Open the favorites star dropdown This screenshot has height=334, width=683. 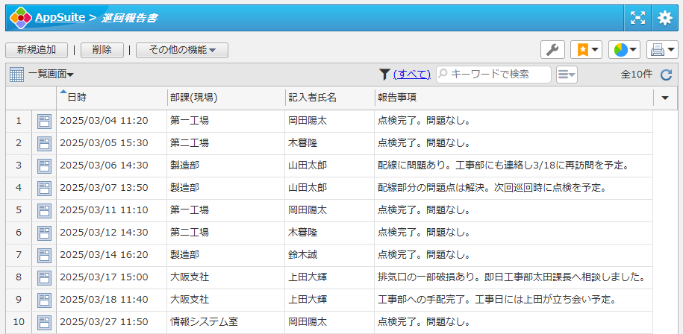(586, 50)
